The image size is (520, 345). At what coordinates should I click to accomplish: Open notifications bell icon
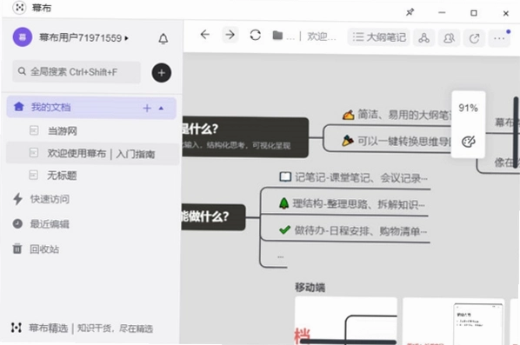tap(163, 39)
